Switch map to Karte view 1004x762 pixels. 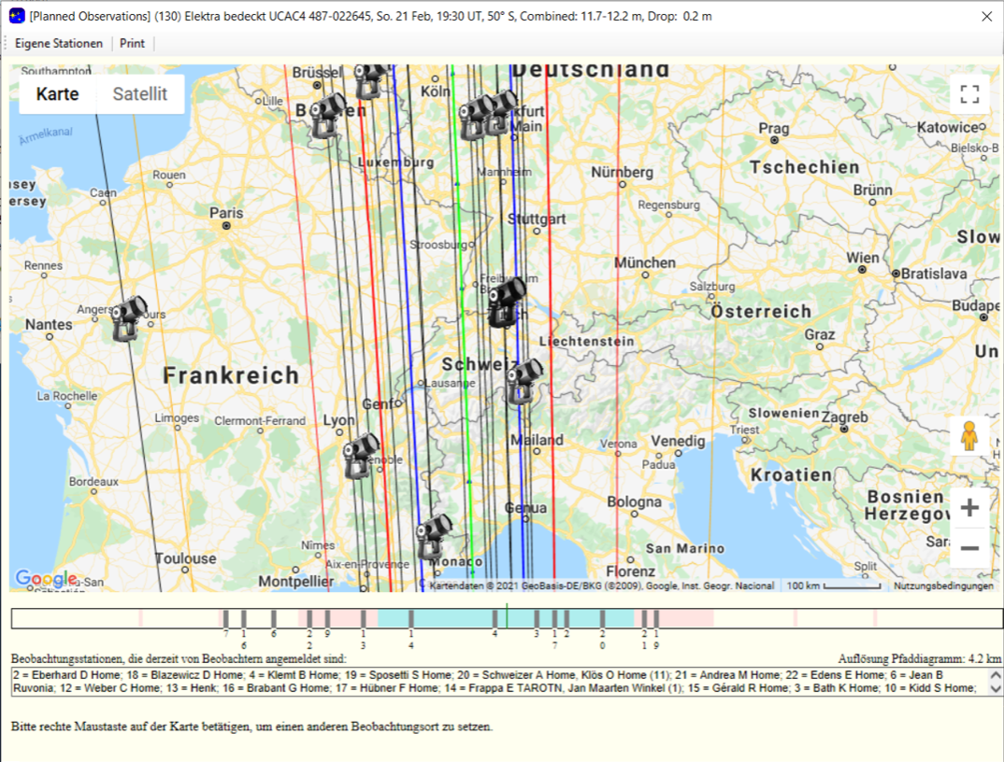tap(57, 94)
